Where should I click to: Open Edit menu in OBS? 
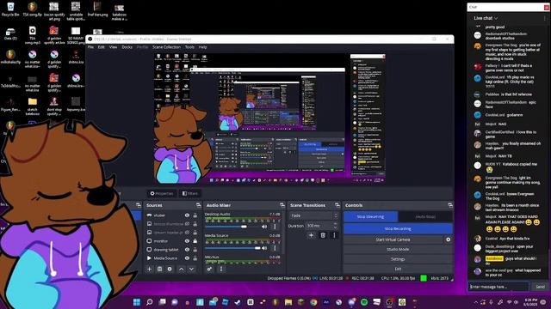[x=102, y=47]
